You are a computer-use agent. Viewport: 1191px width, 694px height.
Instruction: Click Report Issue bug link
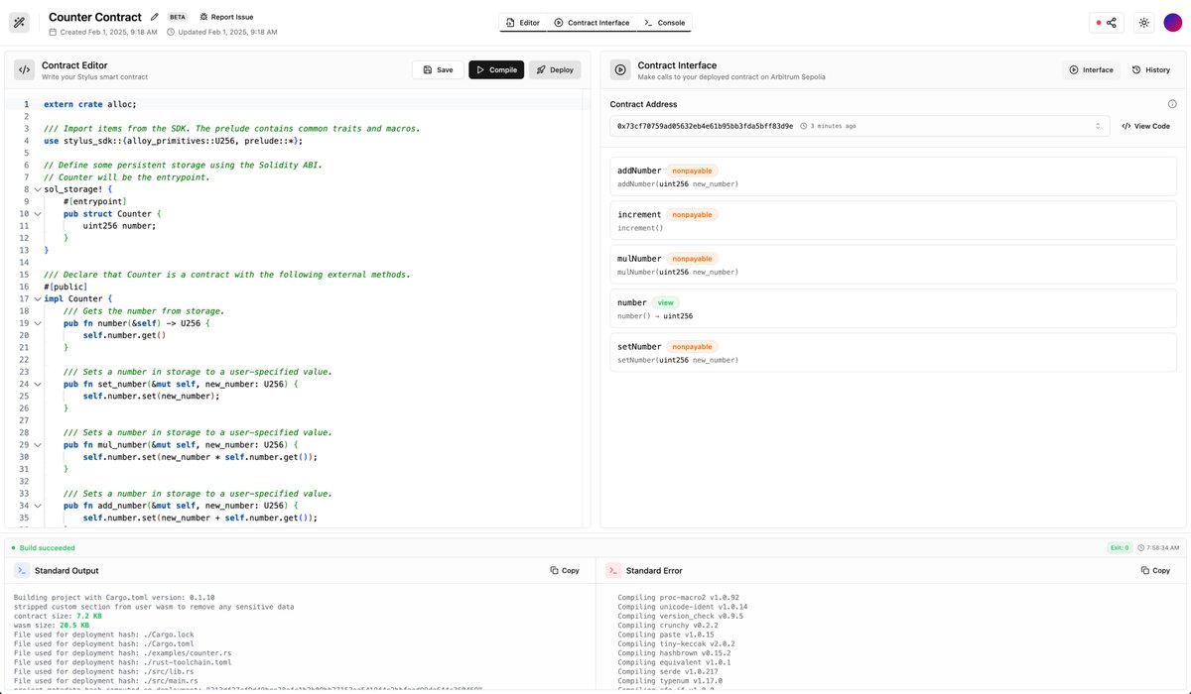pos(226,17)
